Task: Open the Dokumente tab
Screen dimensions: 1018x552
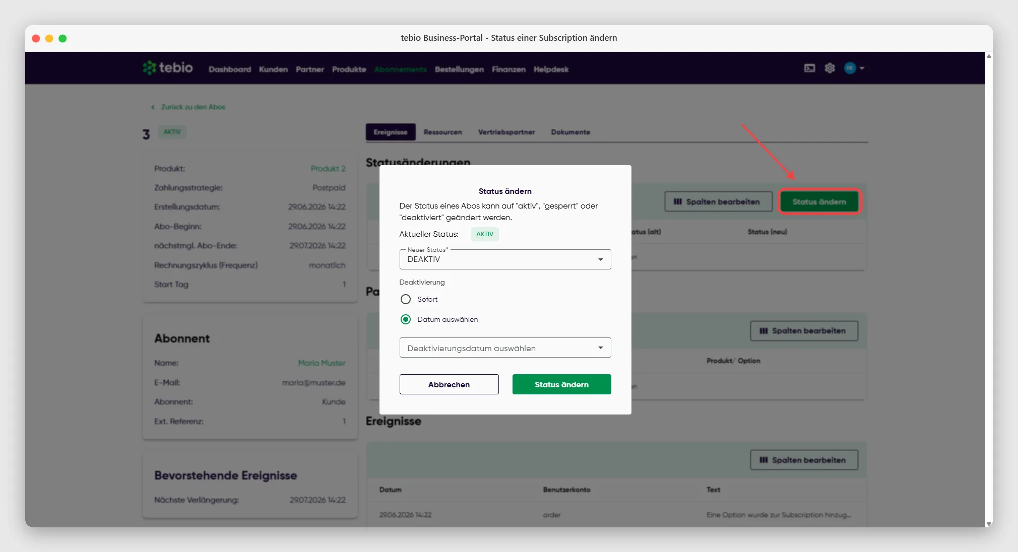Action: point(570,132)
